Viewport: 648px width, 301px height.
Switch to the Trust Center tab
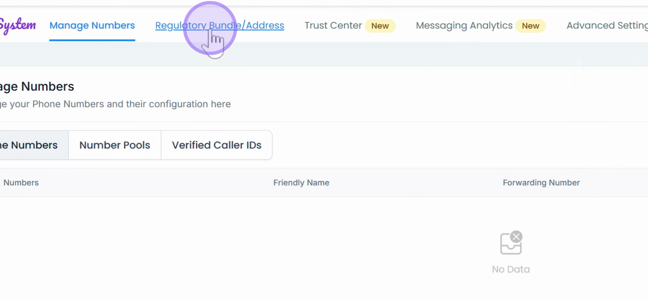[x=333, y=25]
